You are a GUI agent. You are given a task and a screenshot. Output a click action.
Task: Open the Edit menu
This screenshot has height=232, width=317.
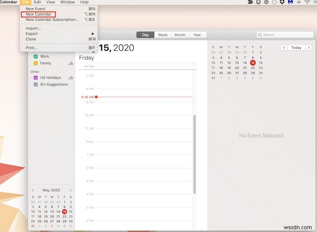coord(38,2)
